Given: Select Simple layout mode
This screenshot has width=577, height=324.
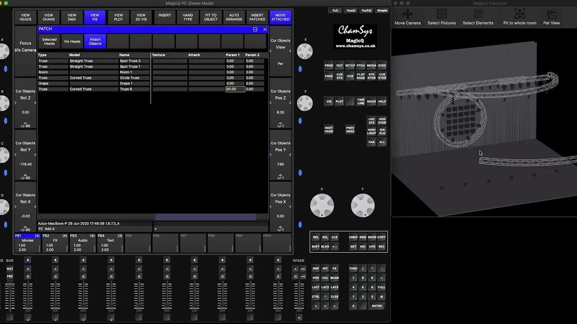Looking at the screenshot, I should point(382,10).
